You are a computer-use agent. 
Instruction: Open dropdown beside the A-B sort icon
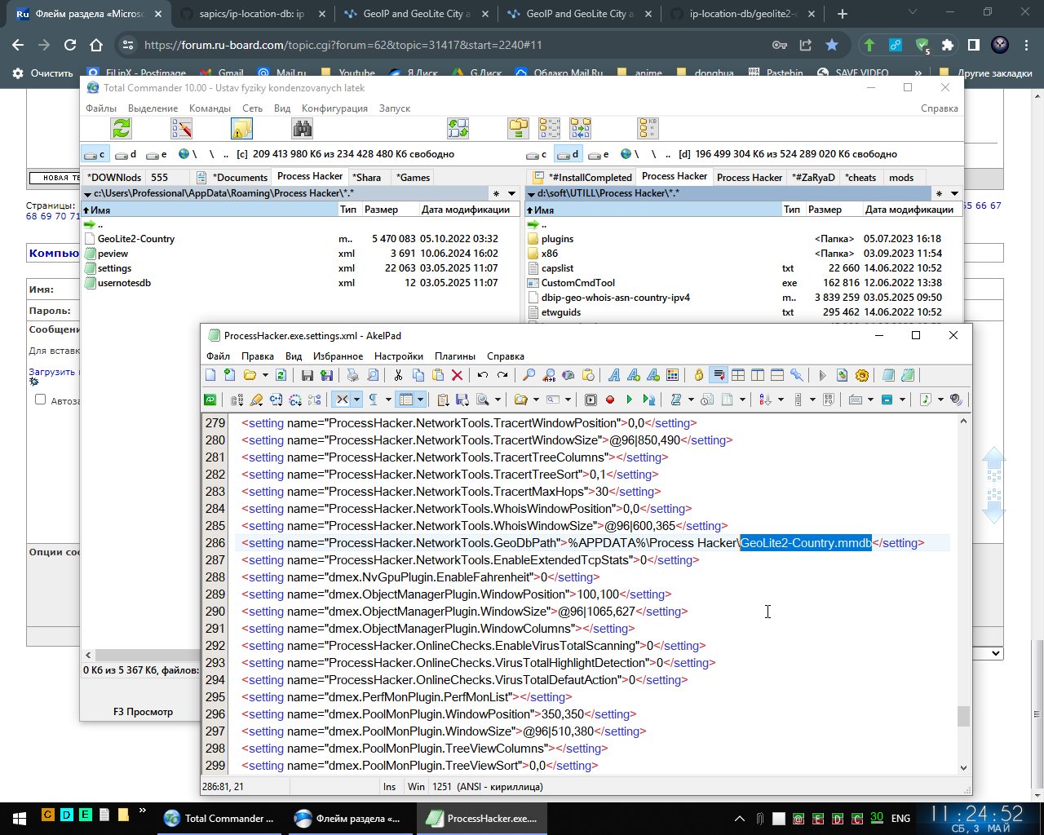pyautogui.click(x=781, y=400)
